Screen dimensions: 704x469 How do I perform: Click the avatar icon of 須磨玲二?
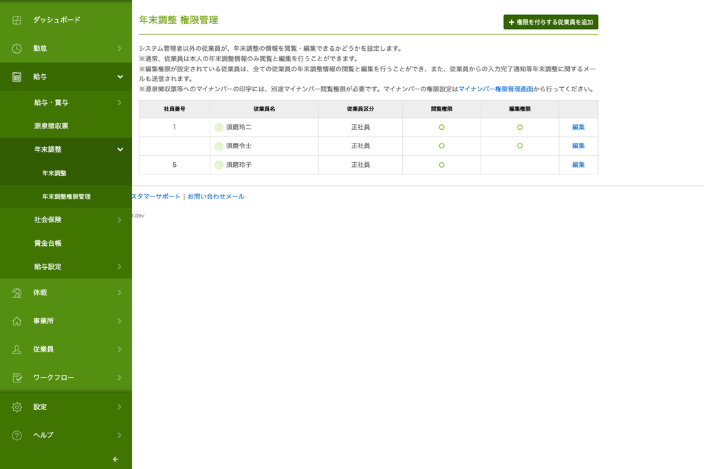coord(219,127)
